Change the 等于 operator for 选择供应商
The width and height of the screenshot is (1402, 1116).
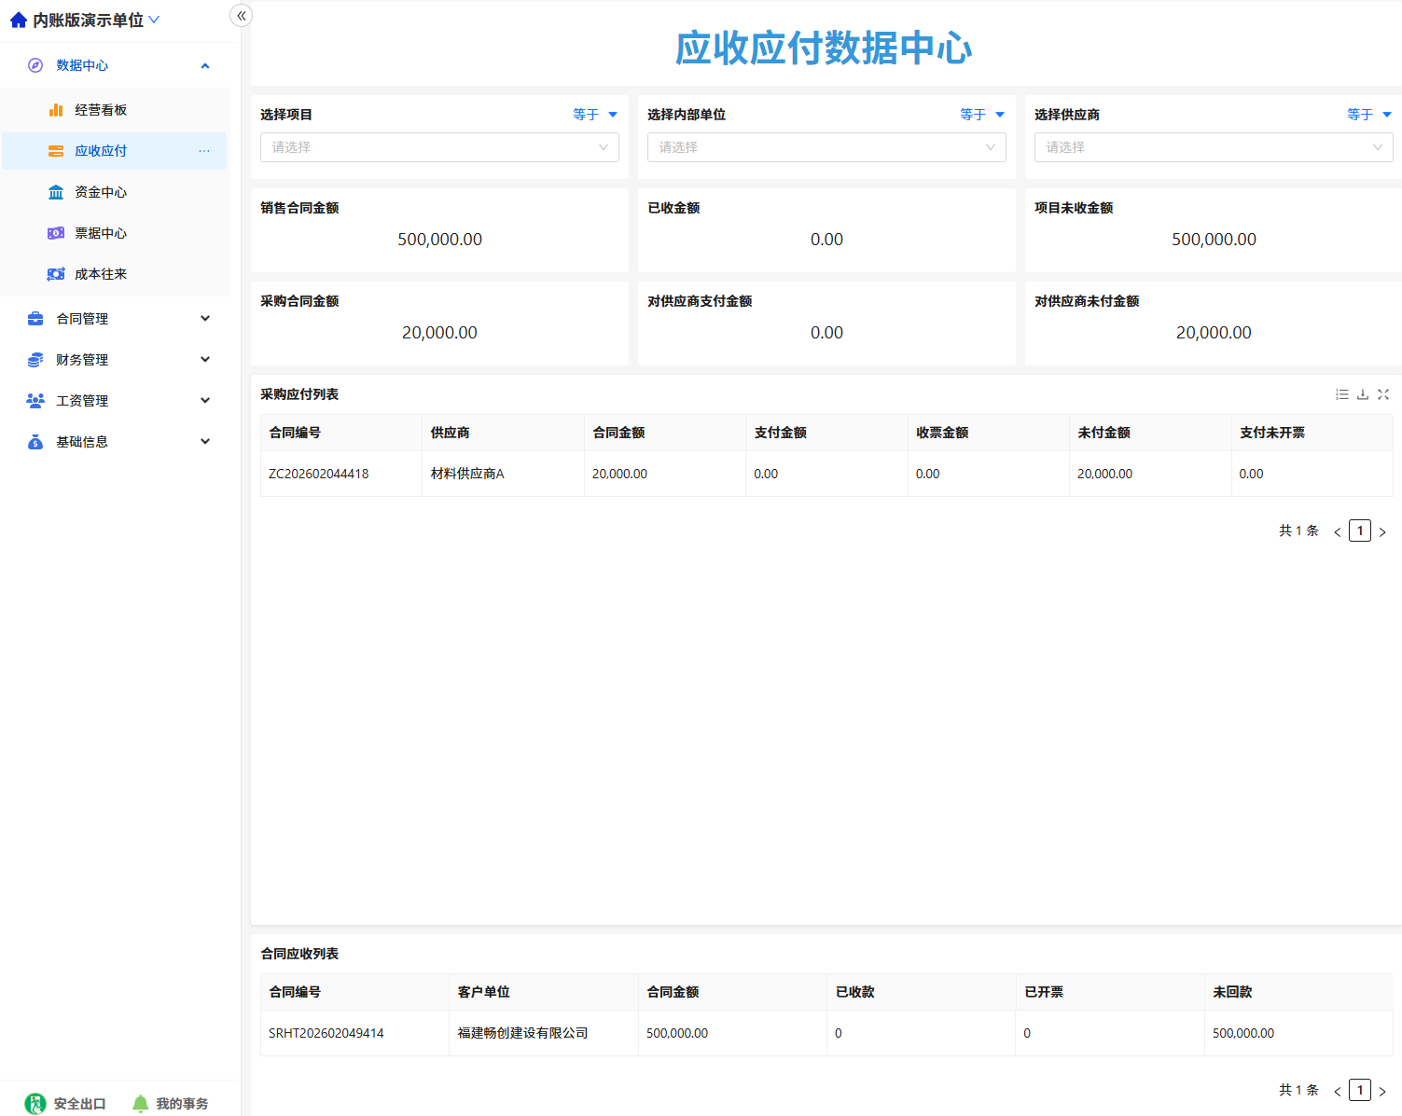point(1369,115)
